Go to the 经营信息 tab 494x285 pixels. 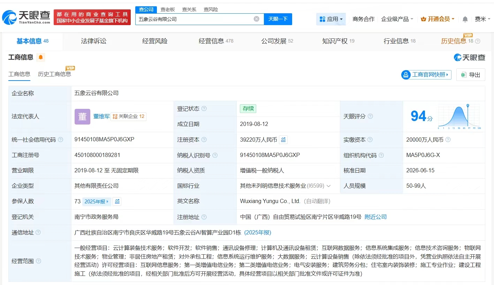tap(216, 41)
